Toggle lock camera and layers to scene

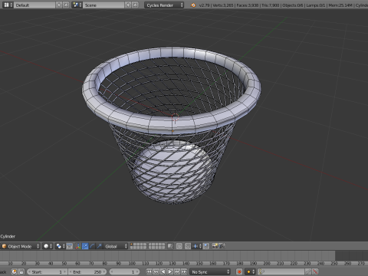pyautogui.click(x=170, y=246)
